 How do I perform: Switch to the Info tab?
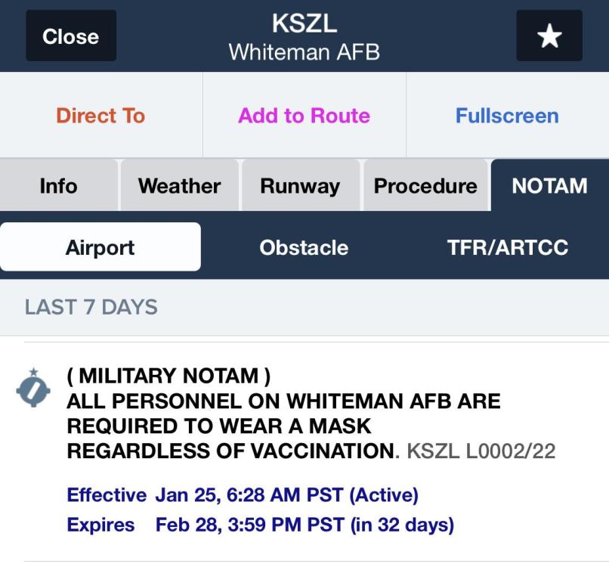point(59,185)
